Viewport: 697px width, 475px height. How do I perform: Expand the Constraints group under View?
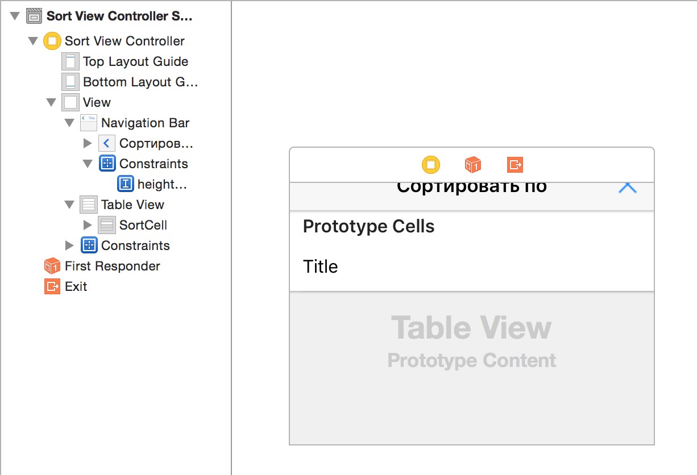[x=69, y=245]
